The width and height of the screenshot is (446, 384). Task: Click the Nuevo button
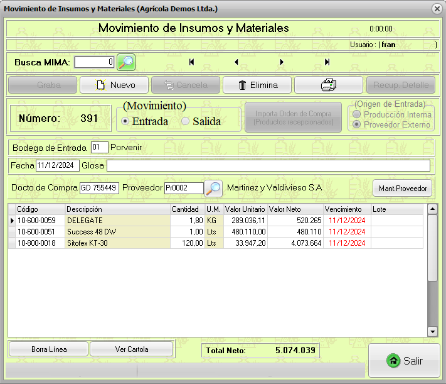pyautogui.click(x=114, y=85)
